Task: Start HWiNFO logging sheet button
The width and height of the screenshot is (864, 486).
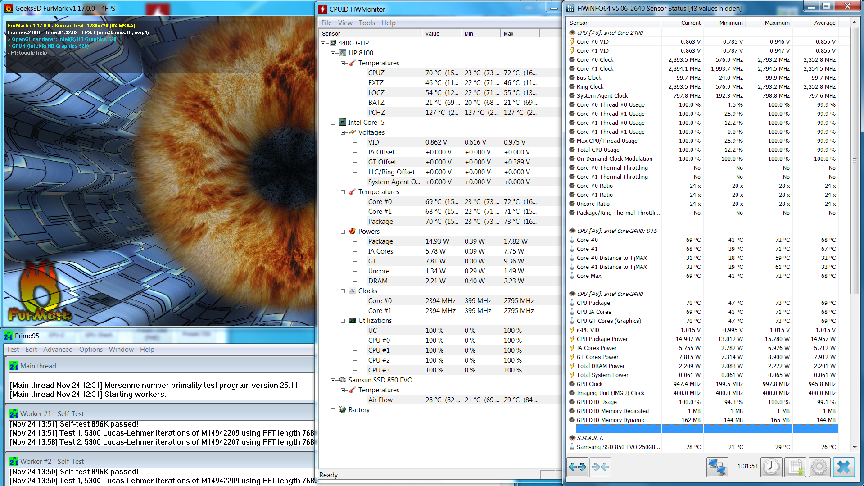Action: tap(795, 467)
